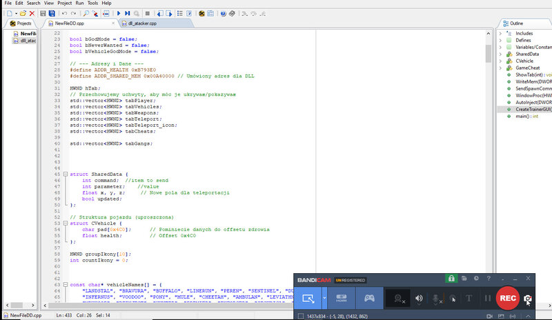
Task: Click the Help question mark toolbar icon
Action: 223,13
